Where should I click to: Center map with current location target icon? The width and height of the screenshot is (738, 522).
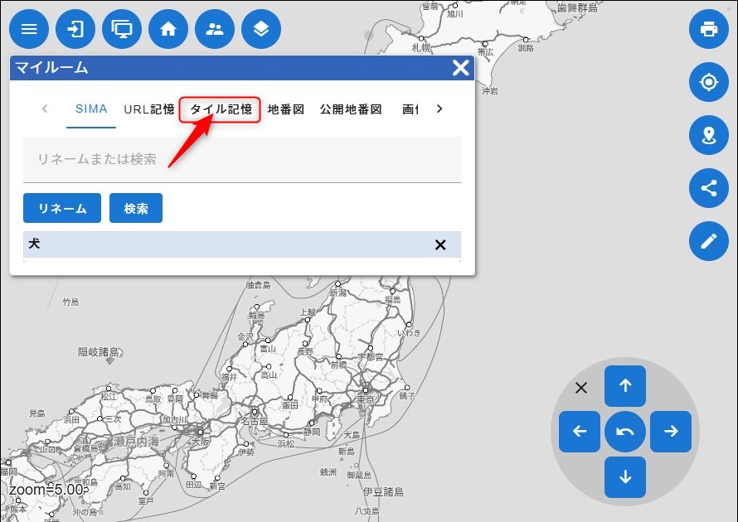709,82
